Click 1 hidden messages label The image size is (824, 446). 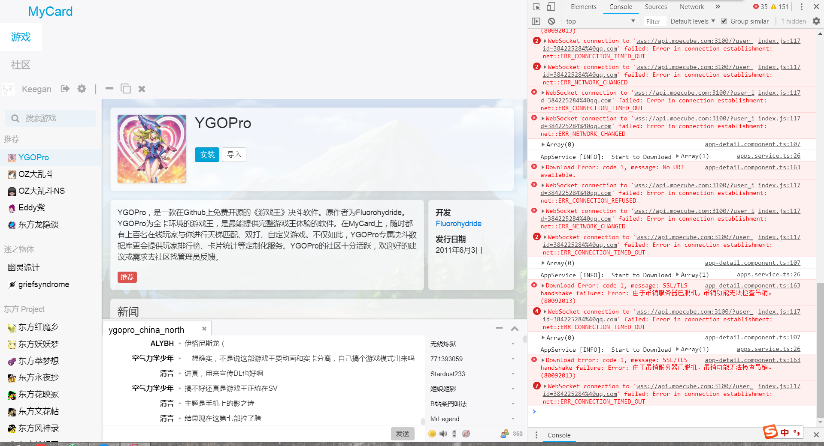[793, 21]
